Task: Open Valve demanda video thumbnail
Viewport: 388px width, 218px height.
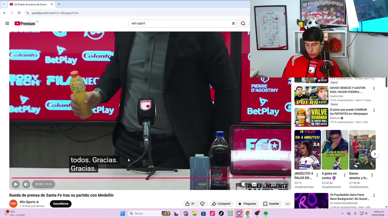Action: (311, 117)
